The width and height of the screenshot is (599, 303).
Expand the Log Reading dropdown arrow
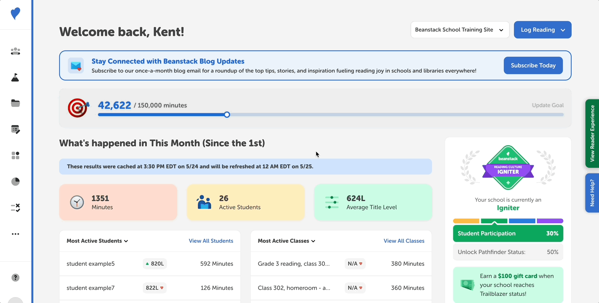pyautogui.click(x=564, y=29)
